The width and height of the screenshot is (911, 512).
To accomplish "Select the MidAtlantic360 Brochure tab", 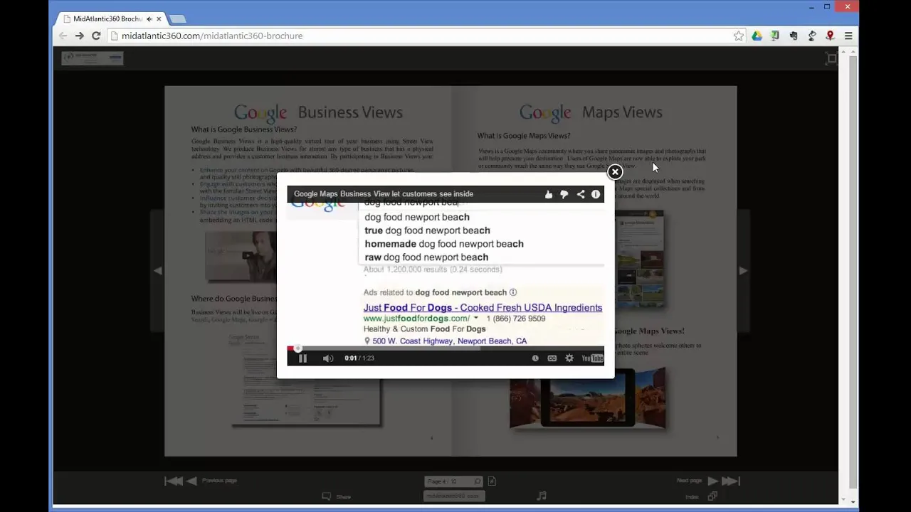I will [107, 18].
